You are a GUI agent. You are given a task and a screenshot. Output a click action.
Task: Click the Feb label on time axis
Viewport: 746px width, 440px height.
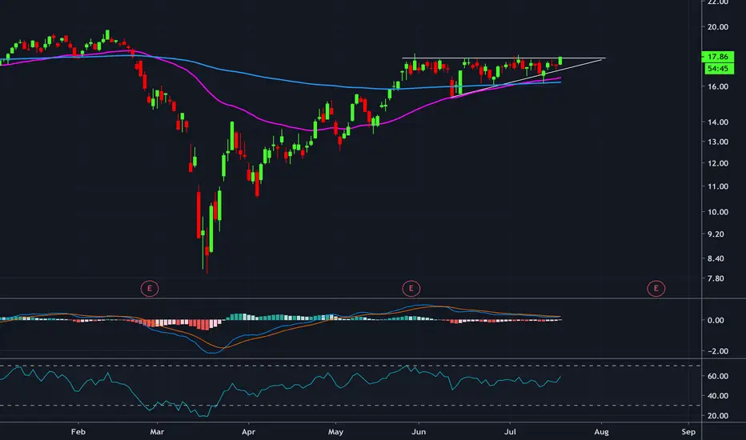(x=78, y=432)
